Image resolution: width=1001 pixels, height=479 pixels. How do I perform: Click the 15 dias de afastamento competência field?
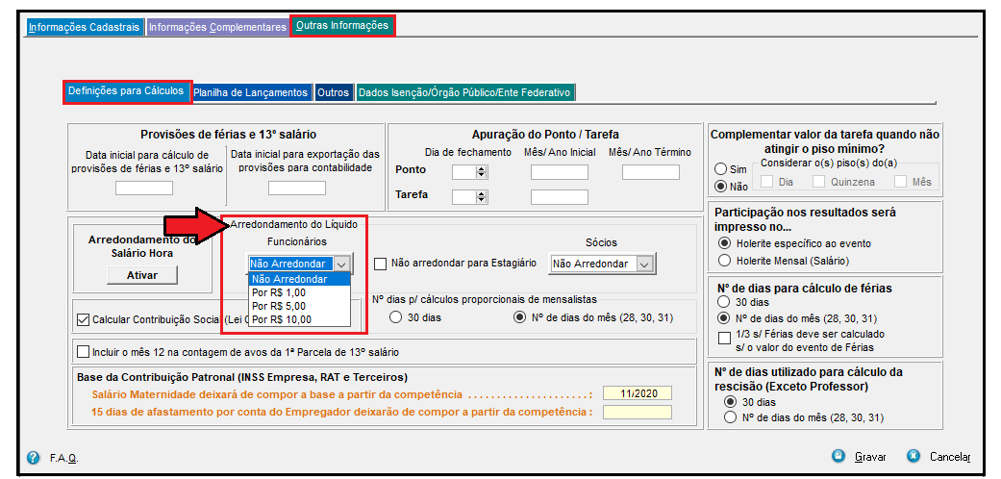[638, 412]
